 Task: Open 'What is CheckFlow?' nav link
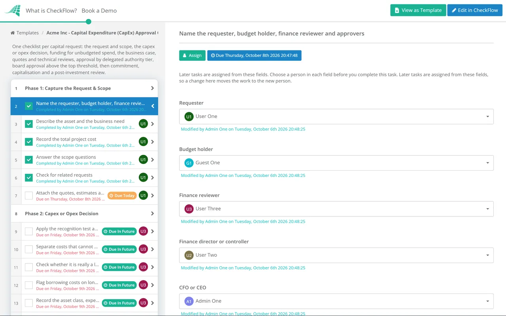pos(51,11)
